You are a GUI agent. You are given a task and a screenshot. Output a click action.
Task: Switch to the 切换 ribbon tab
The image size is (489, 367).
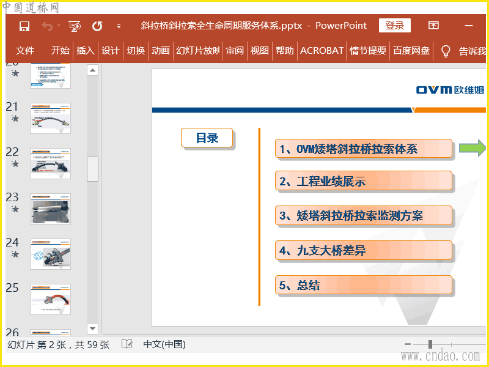coord(136,50)
